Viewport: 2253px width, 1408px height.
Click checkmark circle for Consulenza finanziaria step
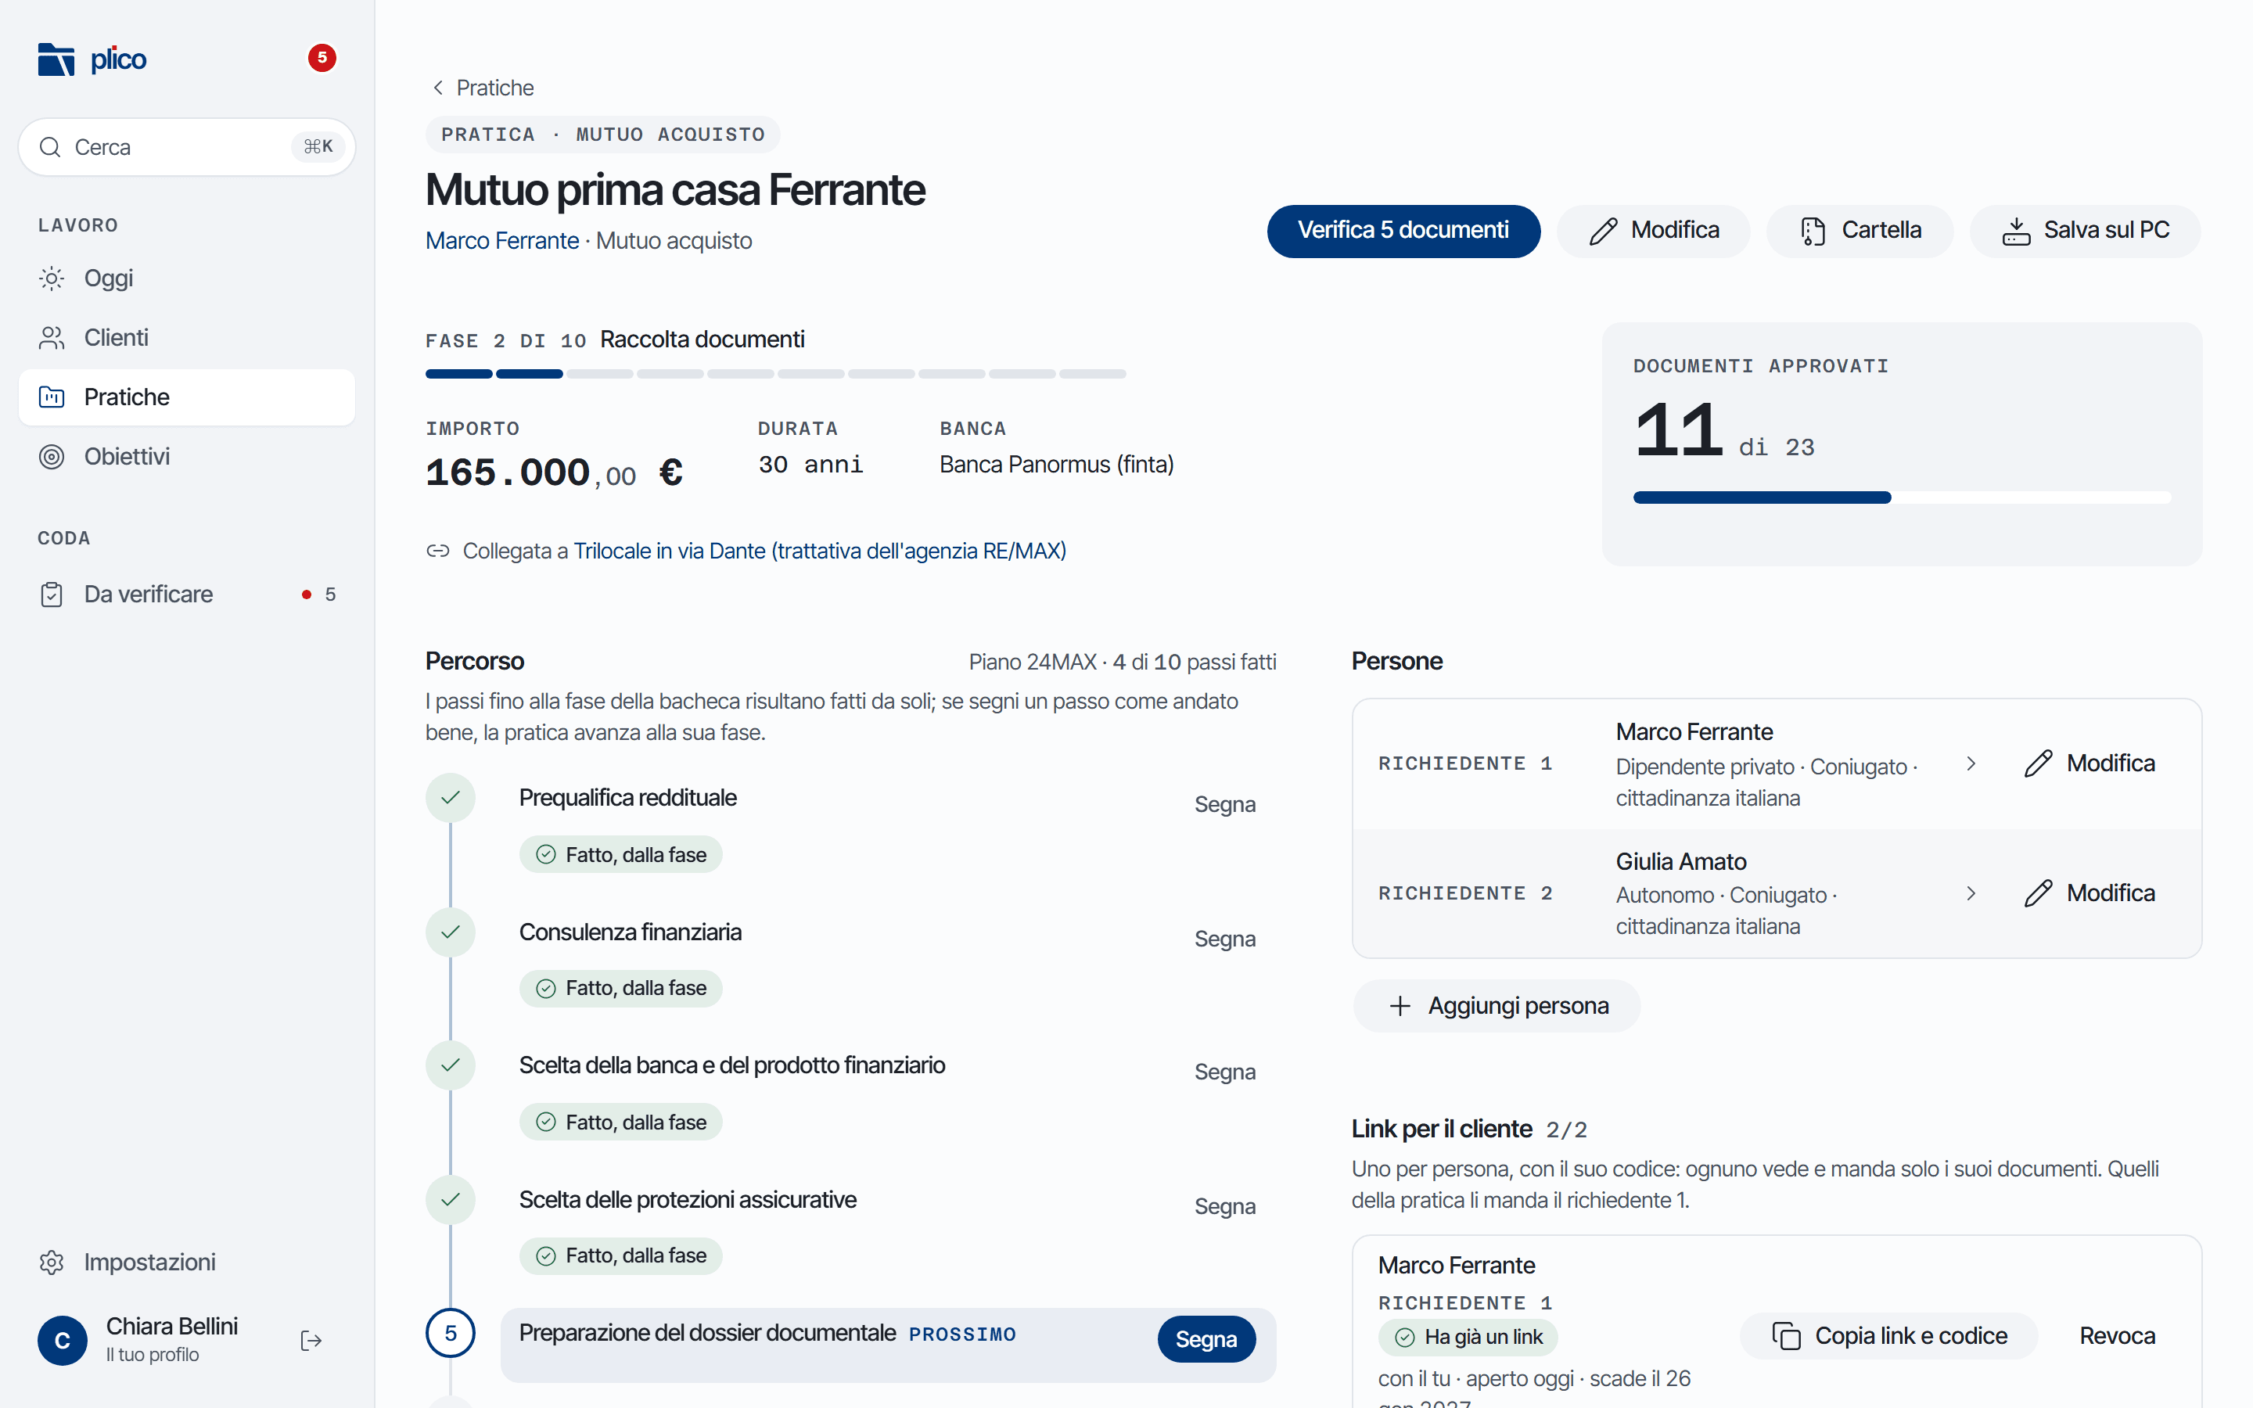pyautogui.click(x=451, y=932)
